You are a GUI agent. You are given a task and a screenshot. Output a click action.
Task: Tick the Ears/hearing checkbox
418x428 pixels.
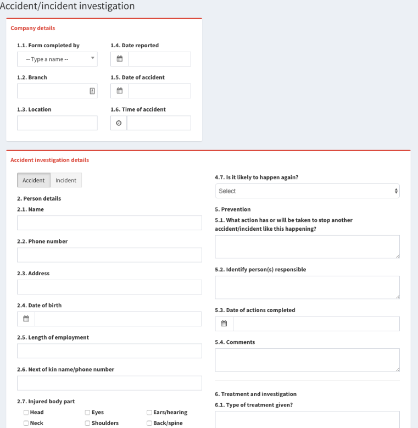149,412
